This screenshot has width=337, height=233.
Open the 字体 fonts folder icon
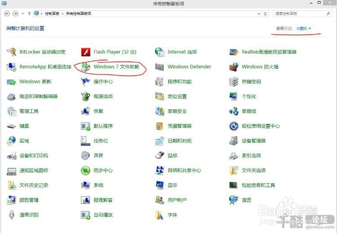(160, 215)
